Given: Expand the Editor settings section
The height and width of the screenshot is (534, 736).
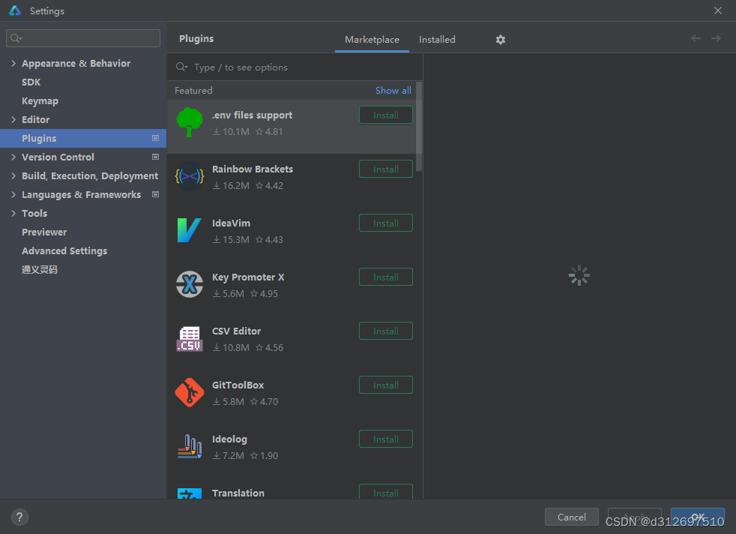Looking at the screenshot, I should tap(13, 119).
